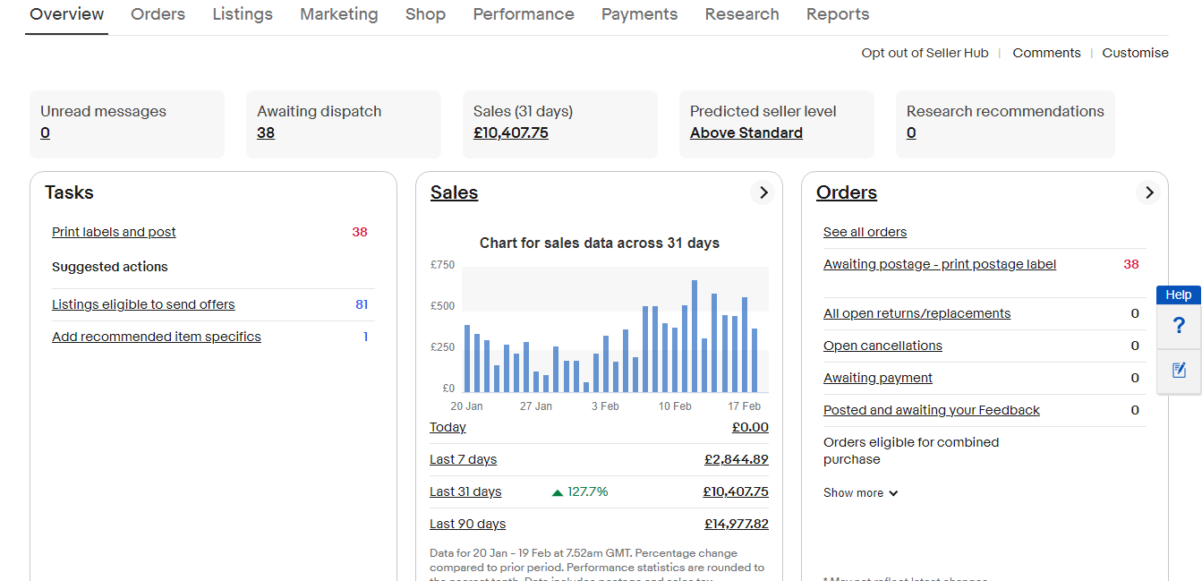Open Print labels and post task

pos(114,232)
